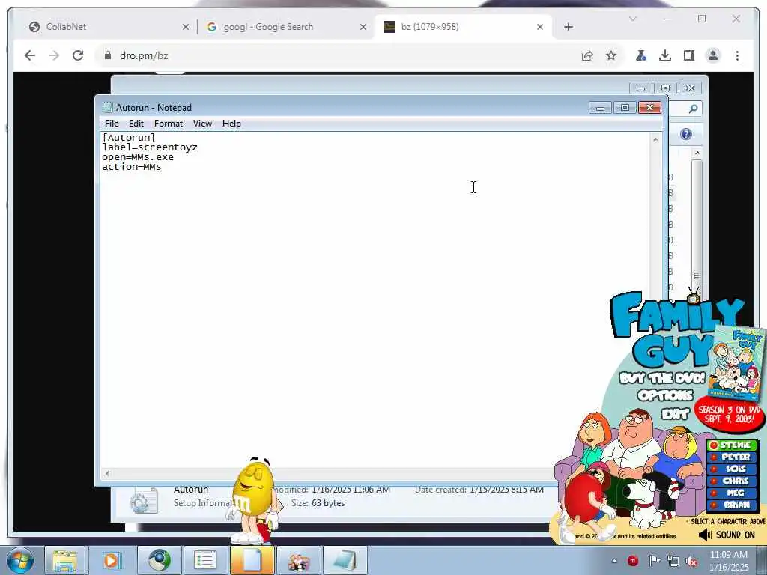
Task: Click the Explorer search magnifier icon
Action: coord(693,109)
